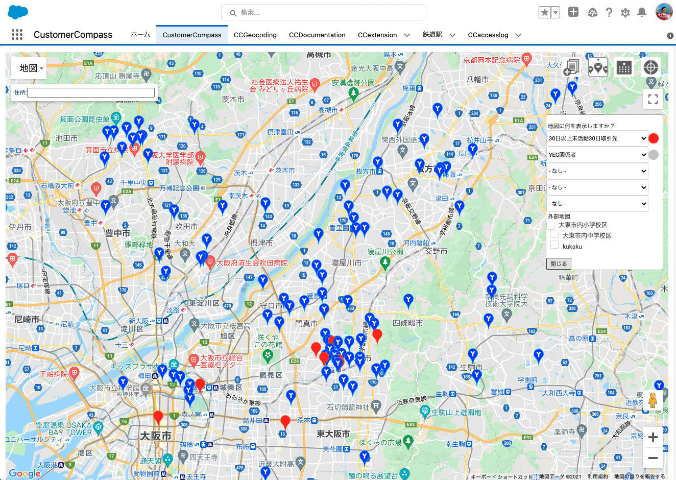Click 地図の誤りを報告する link
Viewport: 676px width, 480px height.
coord(640,476)
